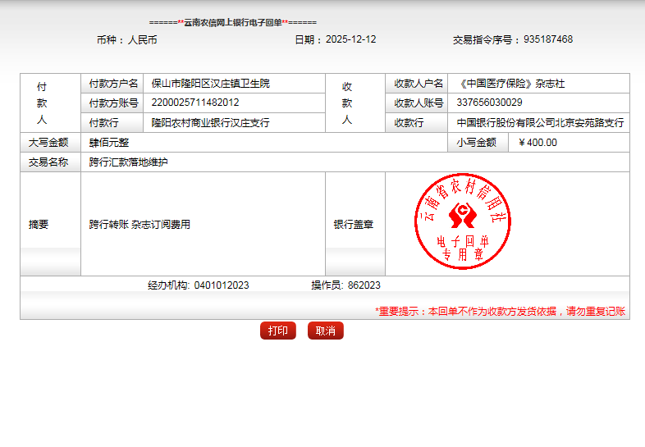
Task: Click the handling institution code 0401012023
Action: [x=222, y=285]
